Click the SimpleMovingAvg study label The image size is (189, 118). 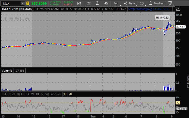pyautogui.click(x=149, y=9)
